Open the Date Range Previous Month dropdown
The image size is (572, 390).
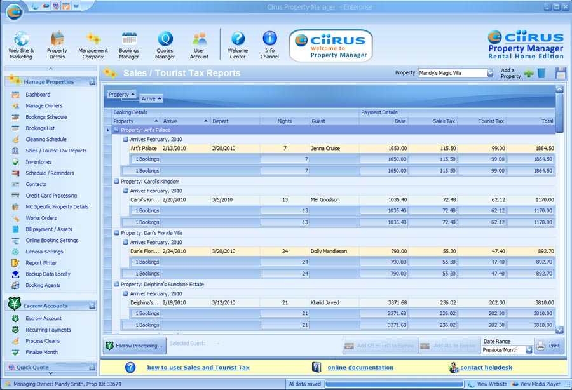[529, 350]
